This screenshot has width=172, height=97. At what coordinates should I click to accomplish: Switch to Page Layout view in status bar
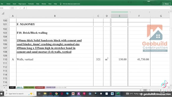coord(145,90)
